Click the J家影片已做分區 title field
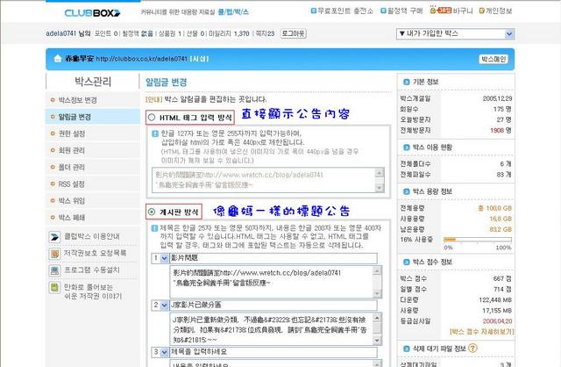Image resolution: width=561 pixels, height=367 pixels. click(273, 306)
